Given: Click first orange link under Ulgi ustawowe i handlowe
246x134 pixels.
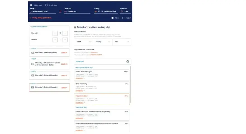Looking at the screenshot, I should pos(94,52).
